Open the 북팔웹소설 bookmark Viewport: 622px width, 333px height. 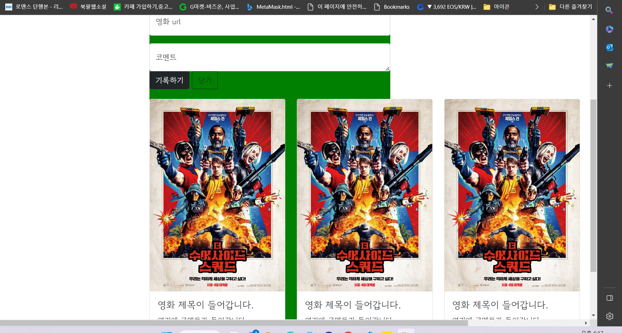click(x=88, y=7)
